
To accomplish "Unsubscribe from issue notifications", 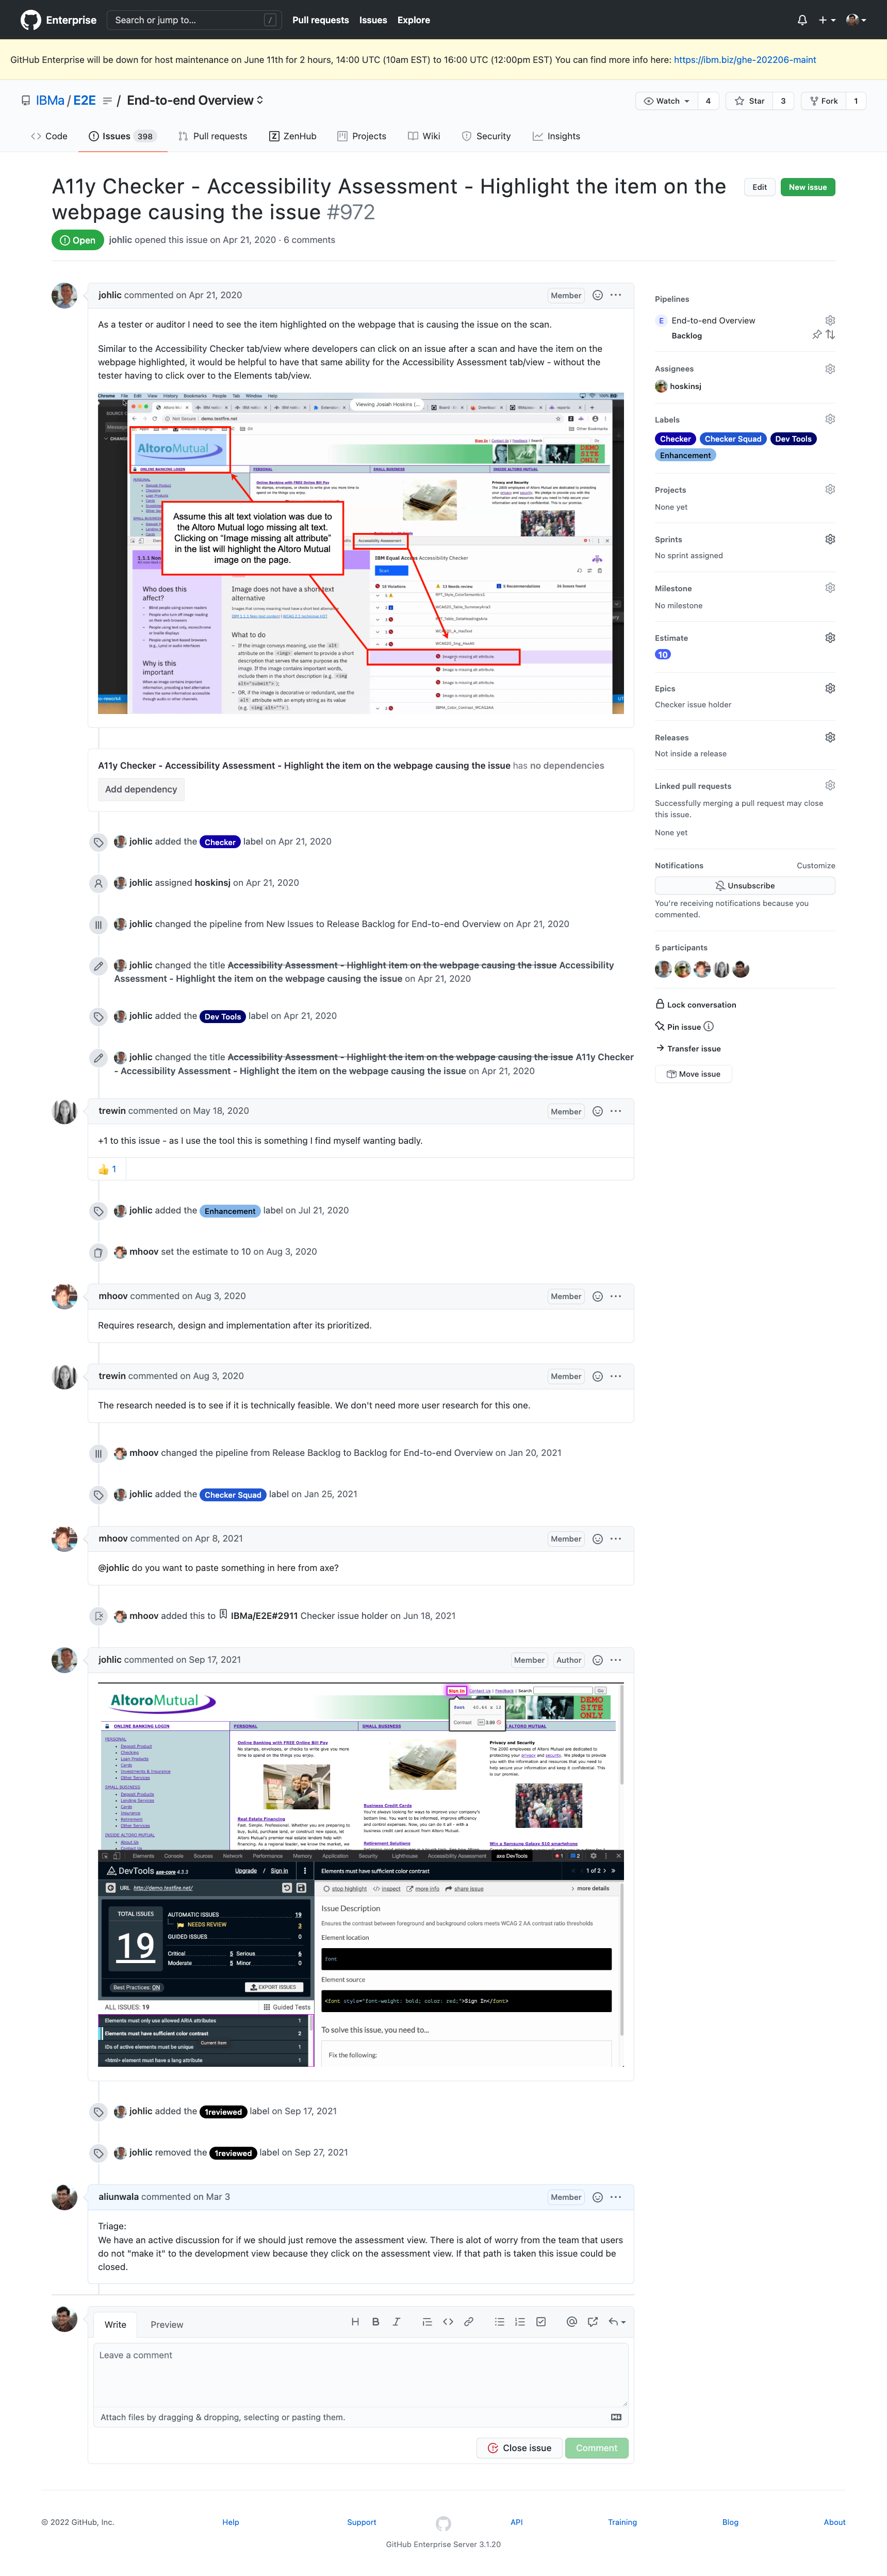I will [x=744, y=885].
